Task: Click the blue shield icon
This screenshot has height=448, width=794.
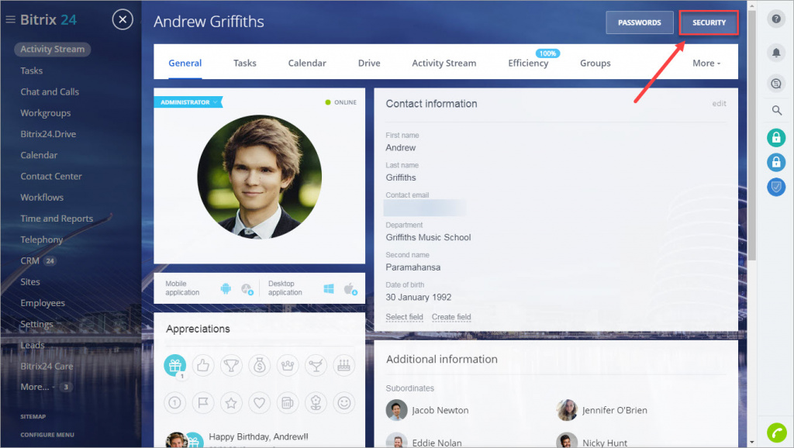Action: point(775,188)
